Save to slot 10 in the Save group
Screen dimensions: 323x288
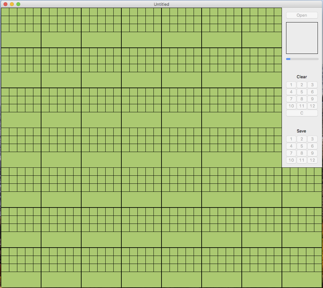click(291, 160)
